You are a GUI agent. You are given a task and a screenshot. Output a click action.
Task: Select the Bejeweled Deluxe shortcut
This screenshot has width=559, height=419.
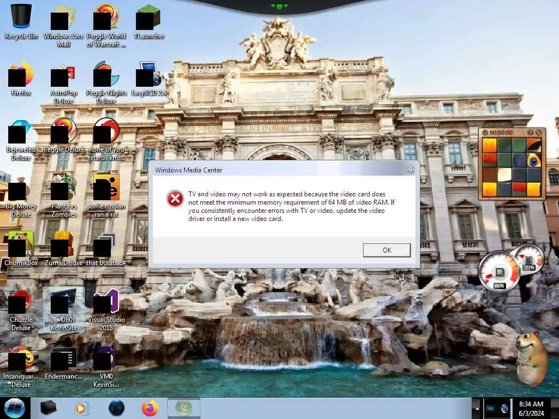(x=21, y=141)
